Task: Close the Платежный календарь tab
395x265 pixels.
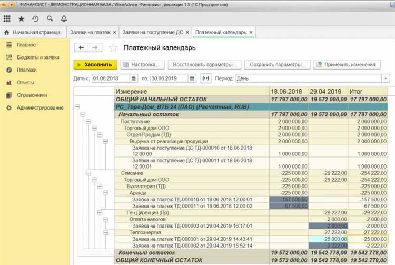Action: pos(251,33)
